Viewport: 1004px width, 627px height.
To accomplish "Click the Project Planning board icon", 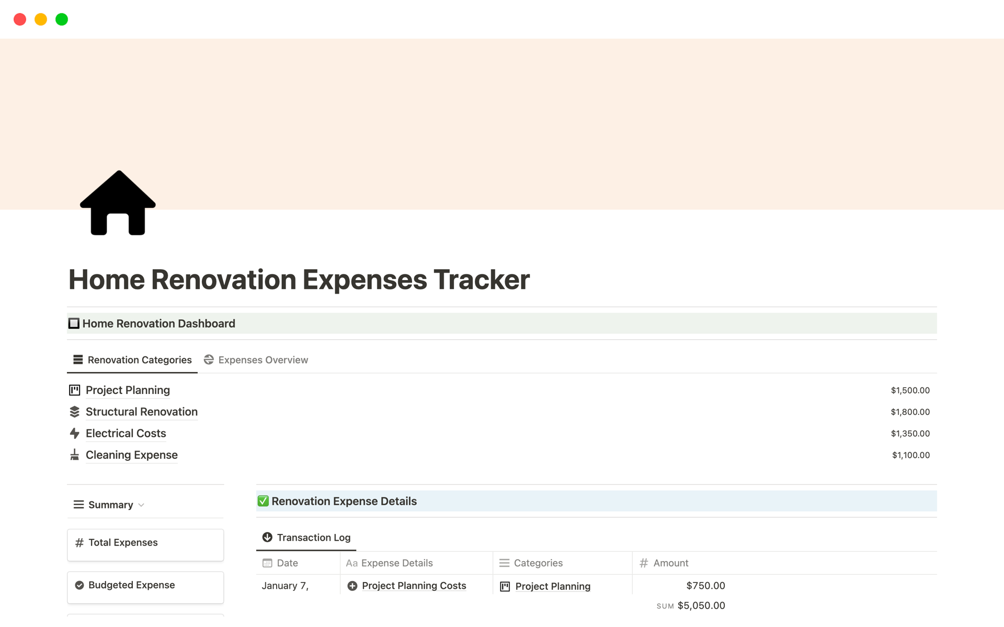I will [x=74, y=390].
